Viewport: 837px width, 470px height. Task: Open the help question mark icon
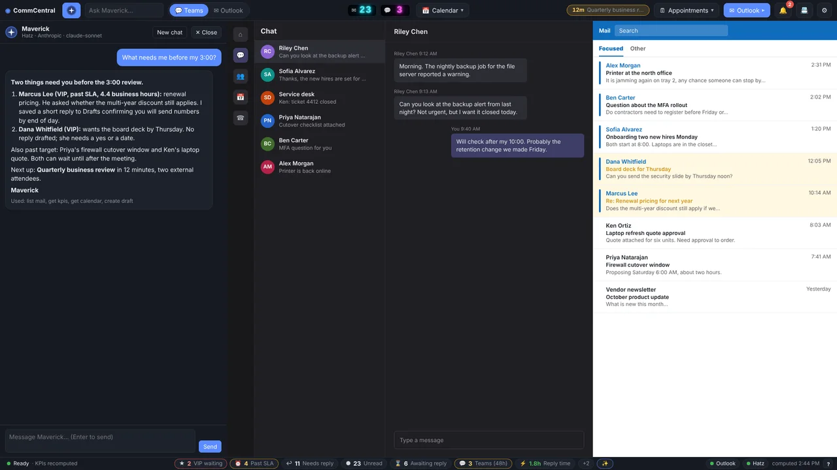coord(828,463)
